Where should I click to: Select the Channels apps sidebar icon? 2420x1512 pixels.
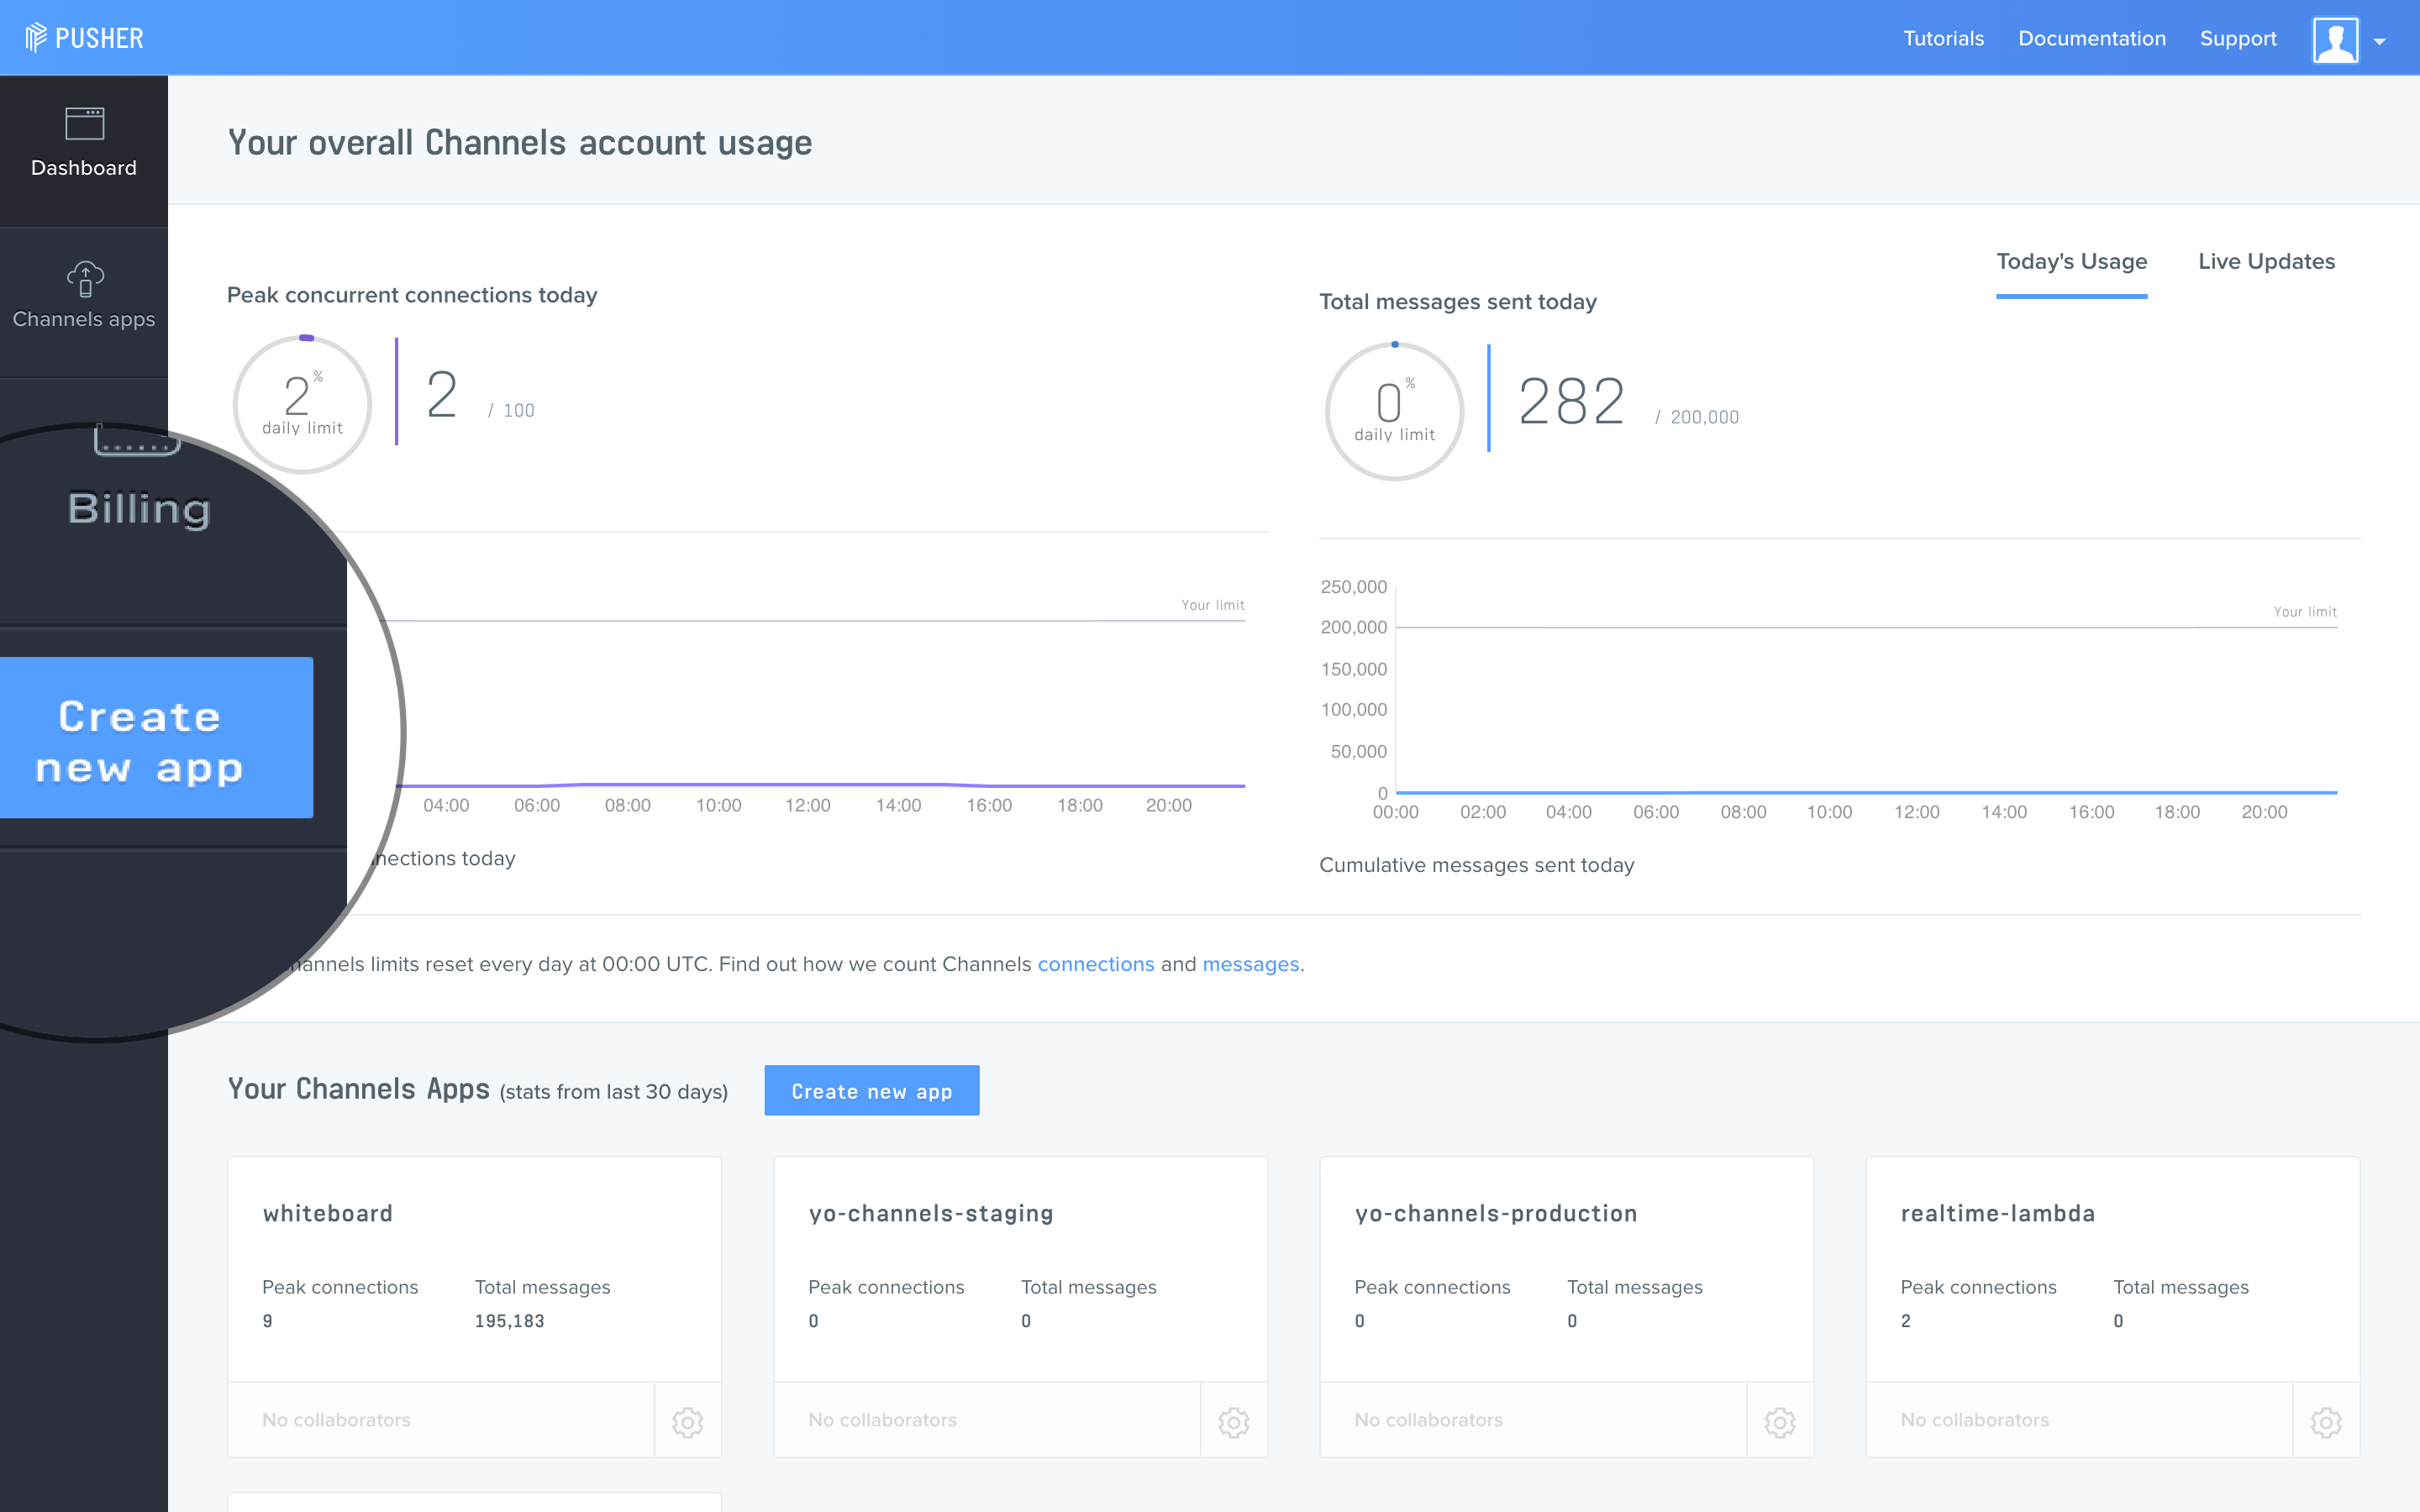tap(83, 295)
